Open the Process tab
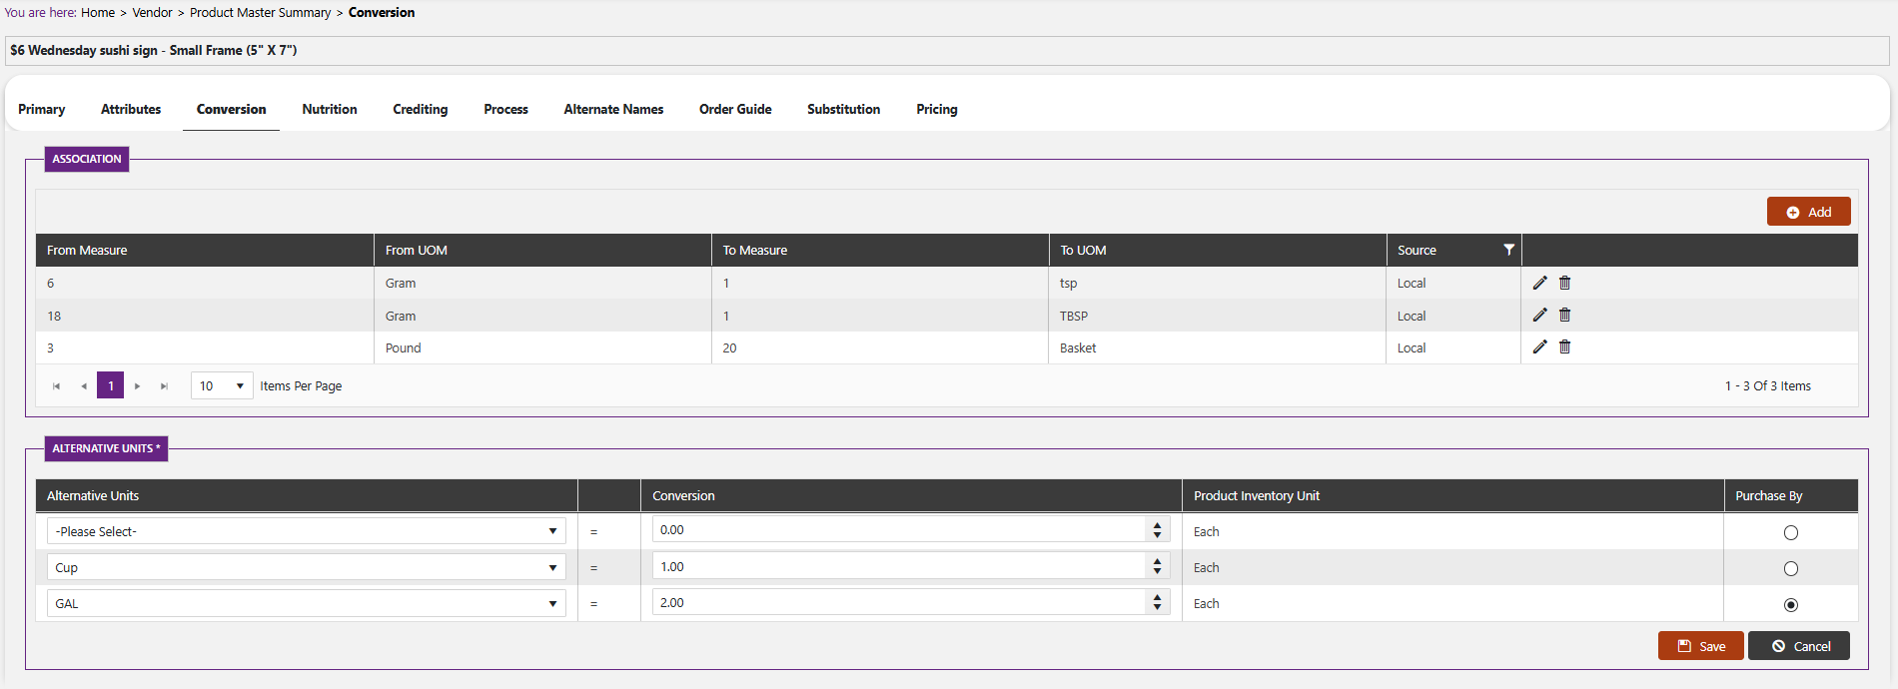The height and width of the screenshot is (689, 1898). 506,109
